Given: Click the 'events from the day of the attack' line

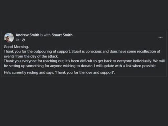Looking at the screenshot, I should 31,56.
